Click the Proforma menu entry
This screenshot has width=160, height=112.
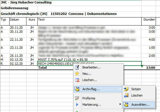click(x=89, y=98)
